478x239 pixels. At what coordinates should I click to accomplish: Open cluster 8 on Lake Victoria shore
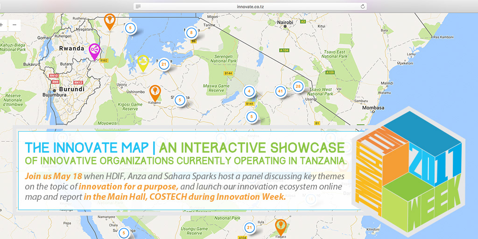click(x=191, y=32)
